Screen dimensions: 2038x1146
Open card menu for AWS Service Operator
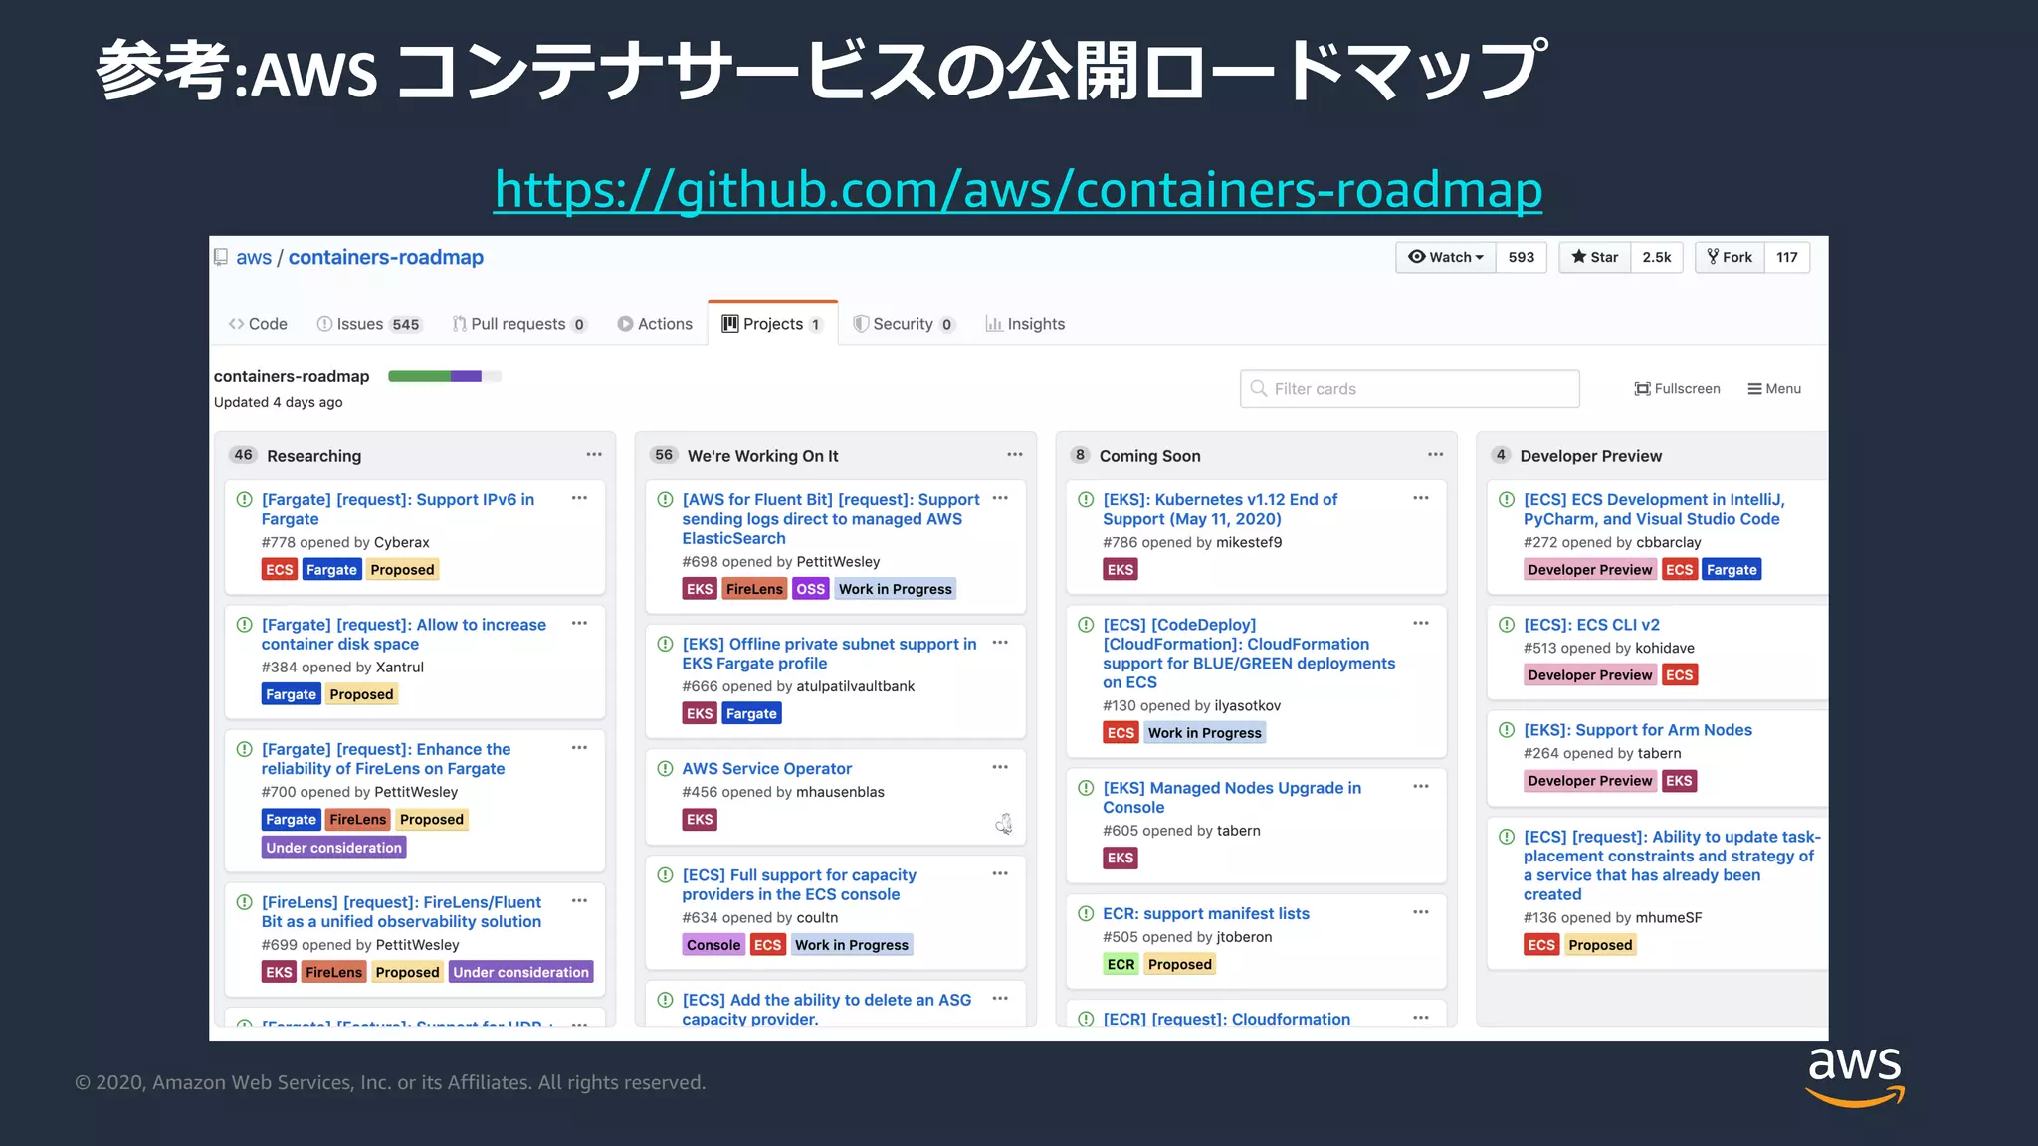click(x=1000, y=767)
